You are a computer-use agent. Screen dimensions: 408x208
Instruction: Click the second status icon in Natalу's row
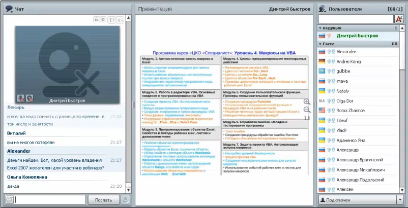coord(333,91)
